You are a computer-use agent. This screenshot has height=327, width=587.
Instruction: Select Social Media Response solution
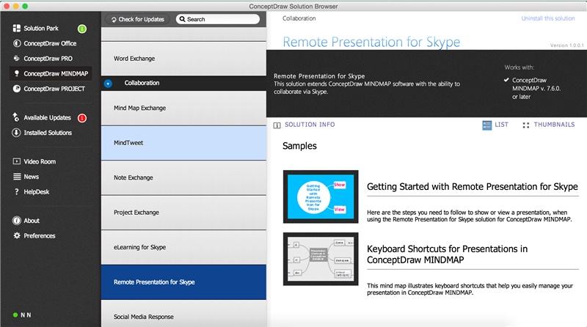pyautogui.click(x=184, y=315)
